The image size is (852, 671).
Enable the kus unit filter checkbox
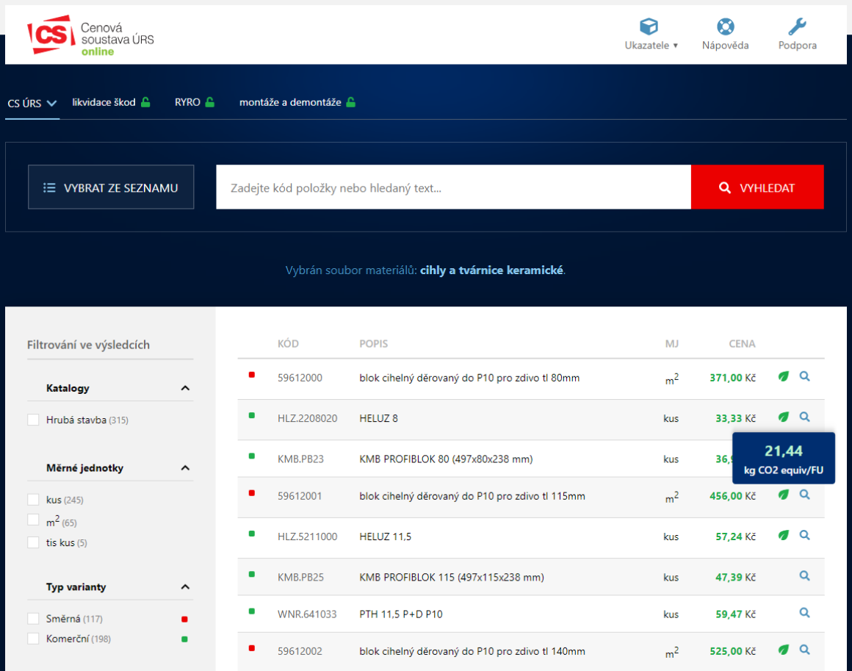click(33, 500)
